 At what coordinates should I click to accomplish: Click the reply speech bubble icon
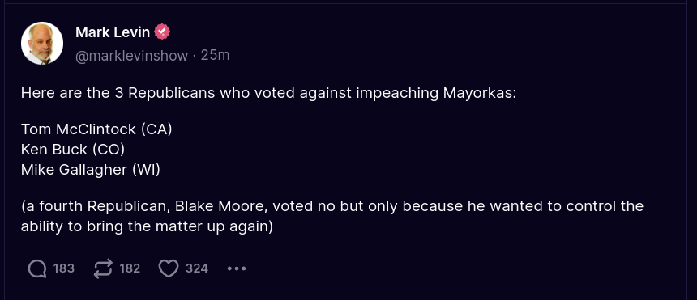point(37,268)
